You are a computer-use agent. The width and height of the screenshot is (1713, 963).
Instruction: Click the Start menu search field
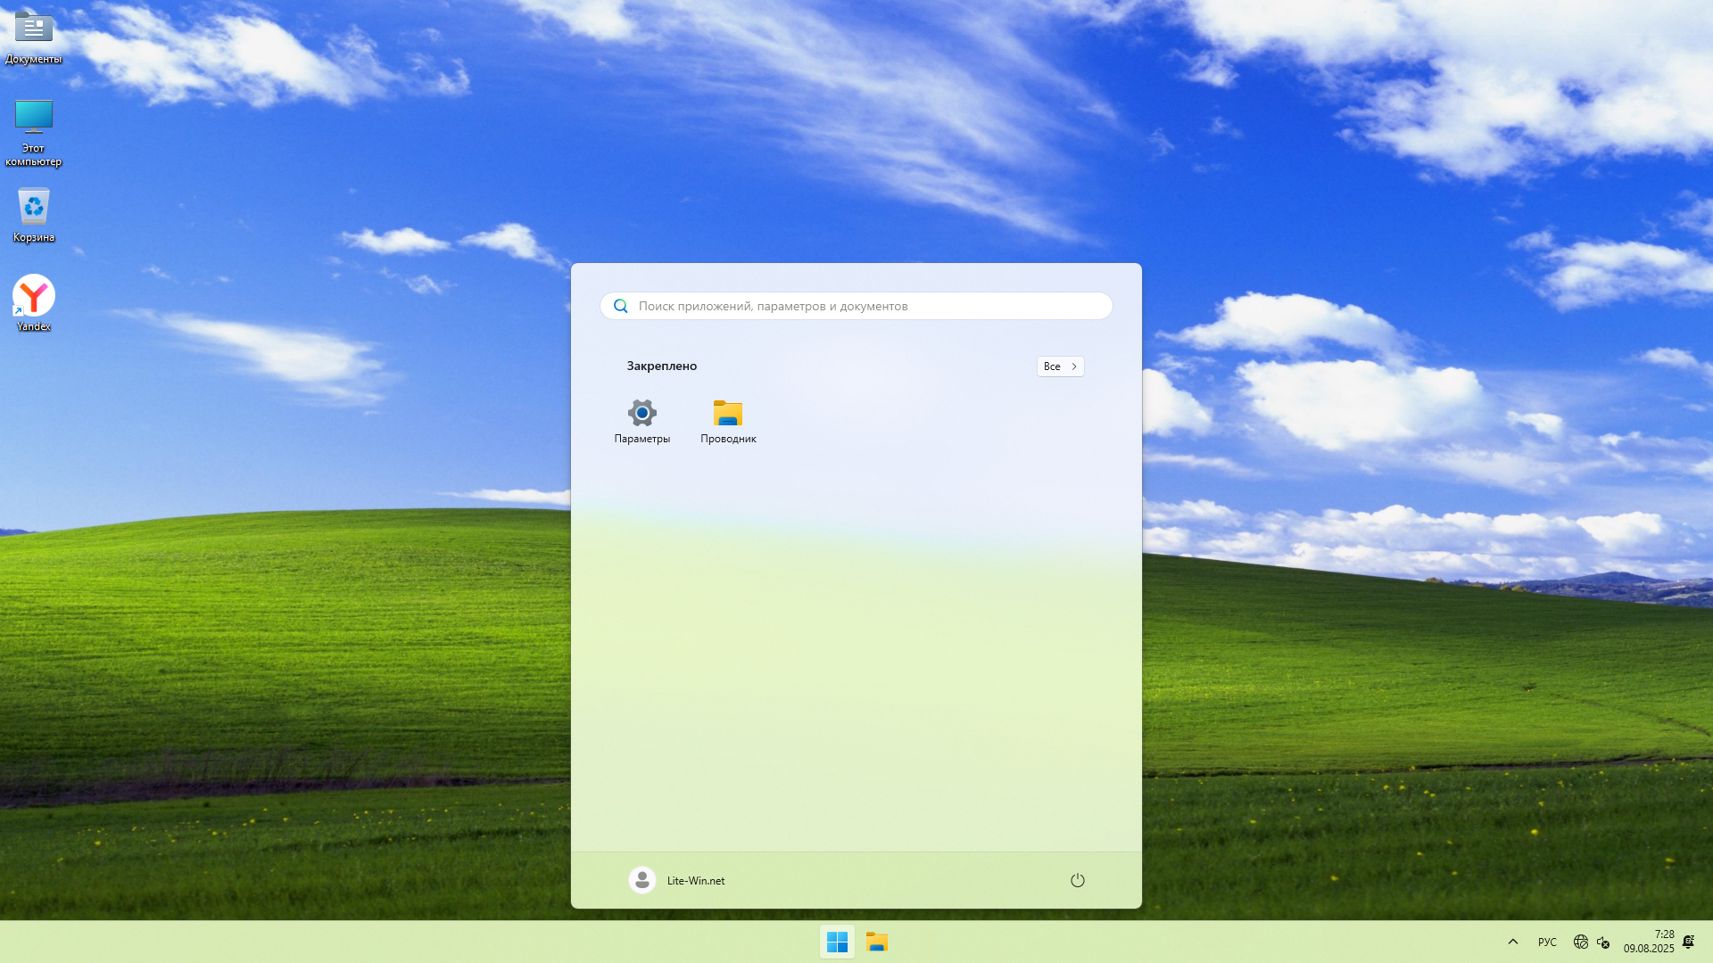[856, 306]
